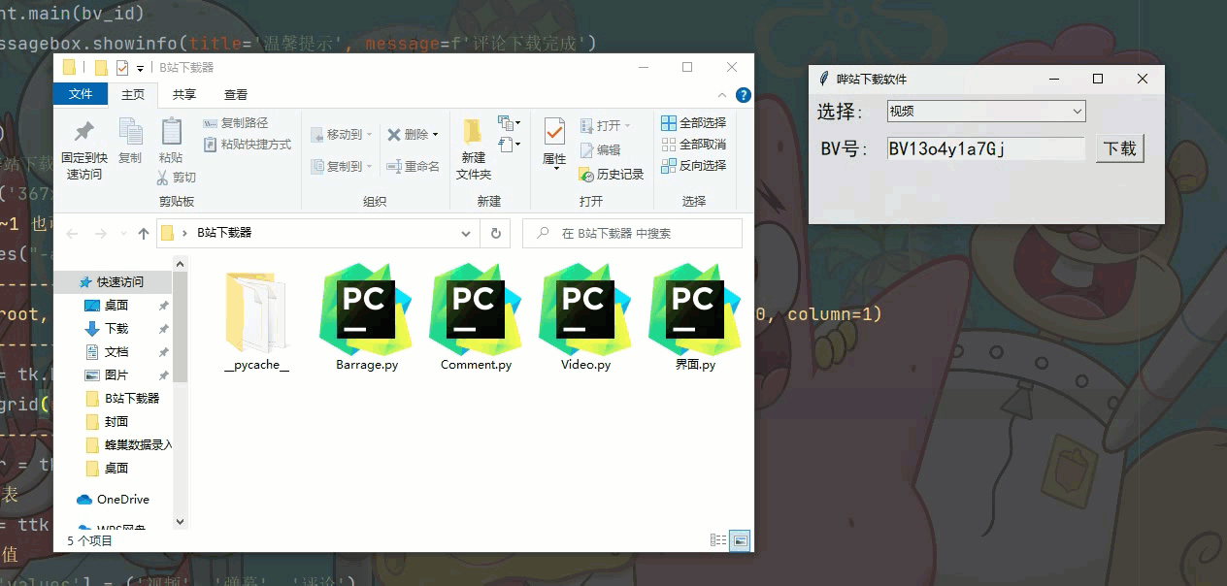Select the 界面.py file

point(695,318)
